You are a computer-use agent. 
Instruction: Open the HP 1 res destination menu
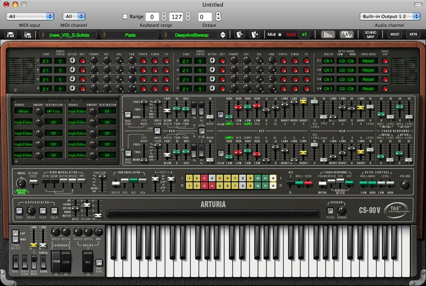[x=53, y=111]
